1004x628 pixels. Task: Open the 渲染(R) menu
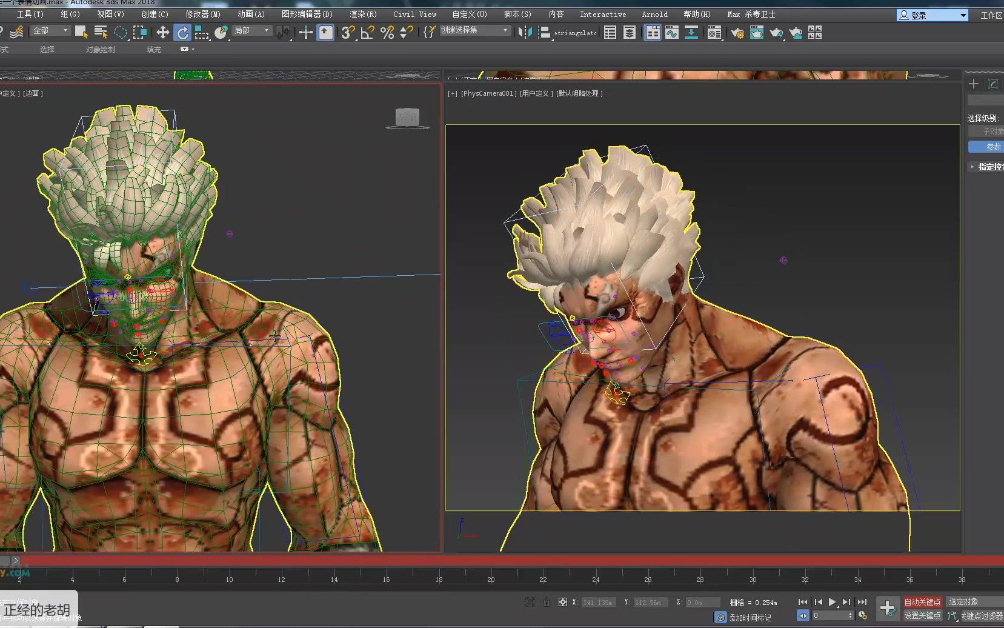point(363,14)
